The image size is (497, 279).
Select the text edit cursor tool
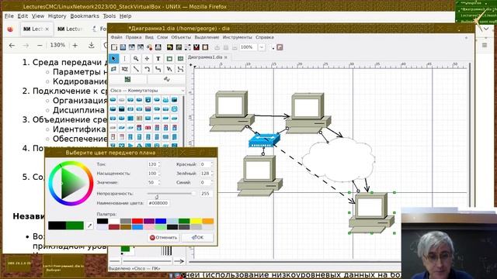point(125,59)
